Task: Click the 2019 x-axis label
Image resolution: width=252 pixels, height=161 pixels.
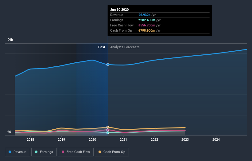Action: point(61,139)
